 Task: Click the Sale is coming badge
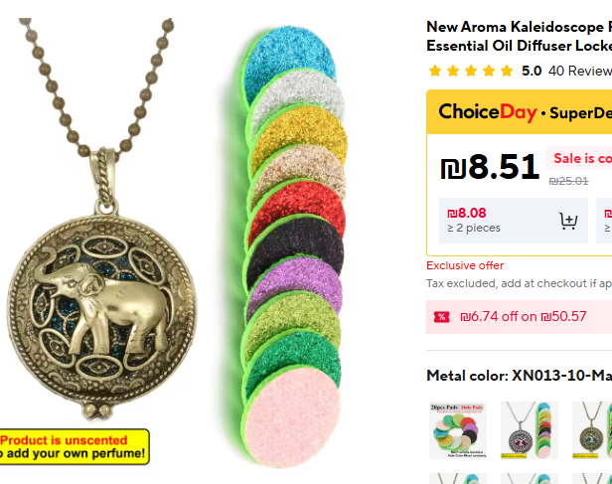579,158
